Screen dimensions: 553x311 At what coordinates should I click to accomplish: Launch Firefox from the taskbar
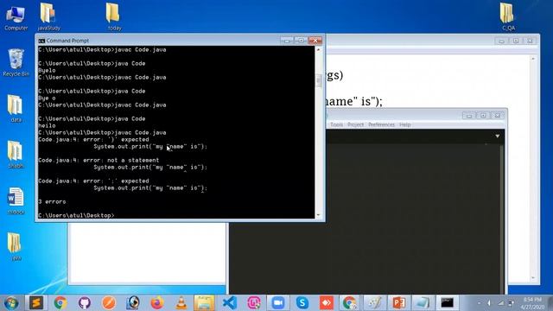(157, 303)
